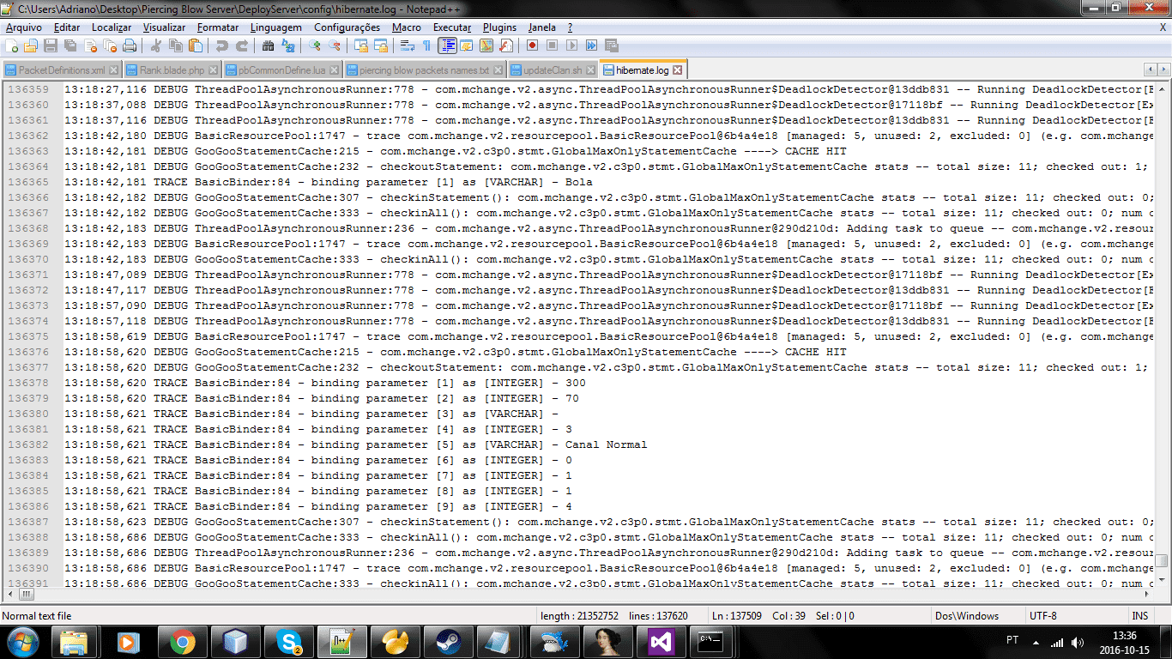The height and width of the screenshot is (659, 1172).
Task: Open the Macro menu
Action: click(407, 27)
